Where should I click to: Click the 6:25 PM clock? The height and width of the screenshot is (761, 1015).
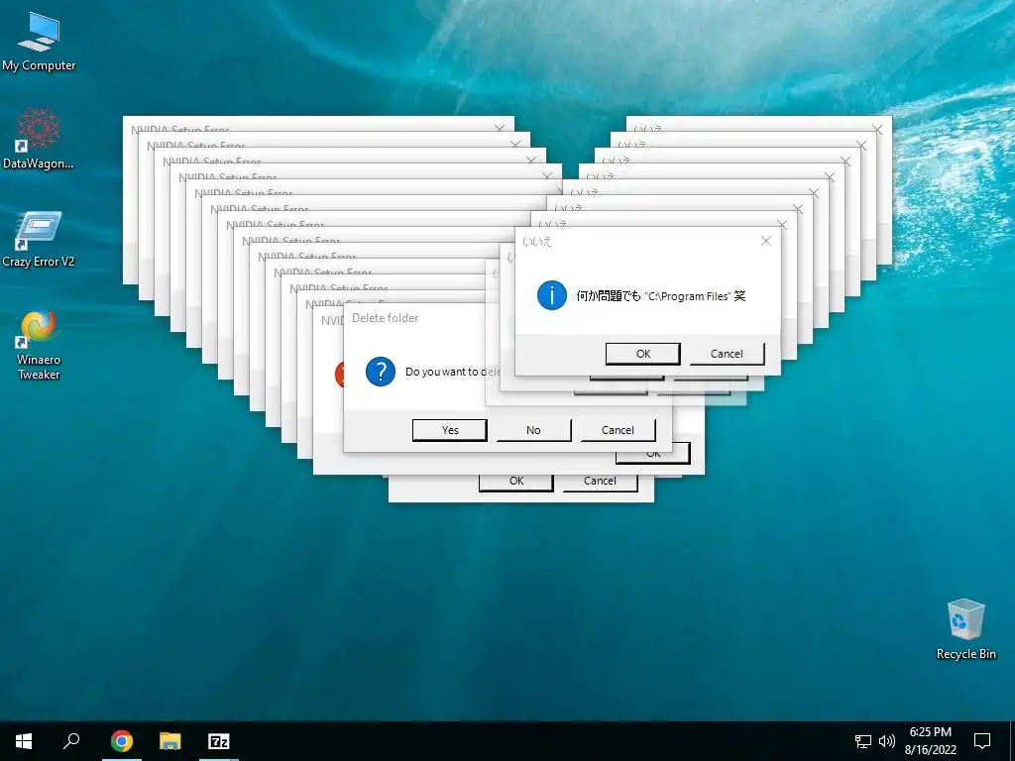(x=930, y=732)
